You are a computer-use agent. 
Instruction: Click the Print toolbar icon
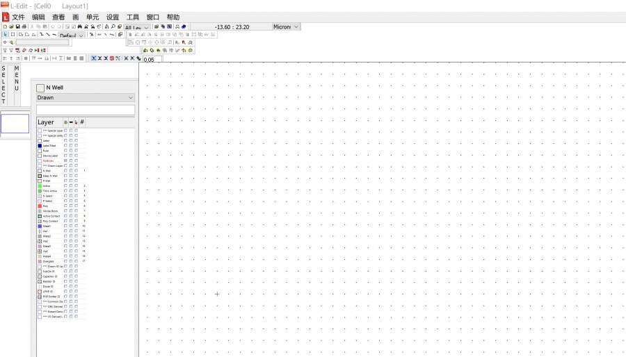(x=24, y=26)
